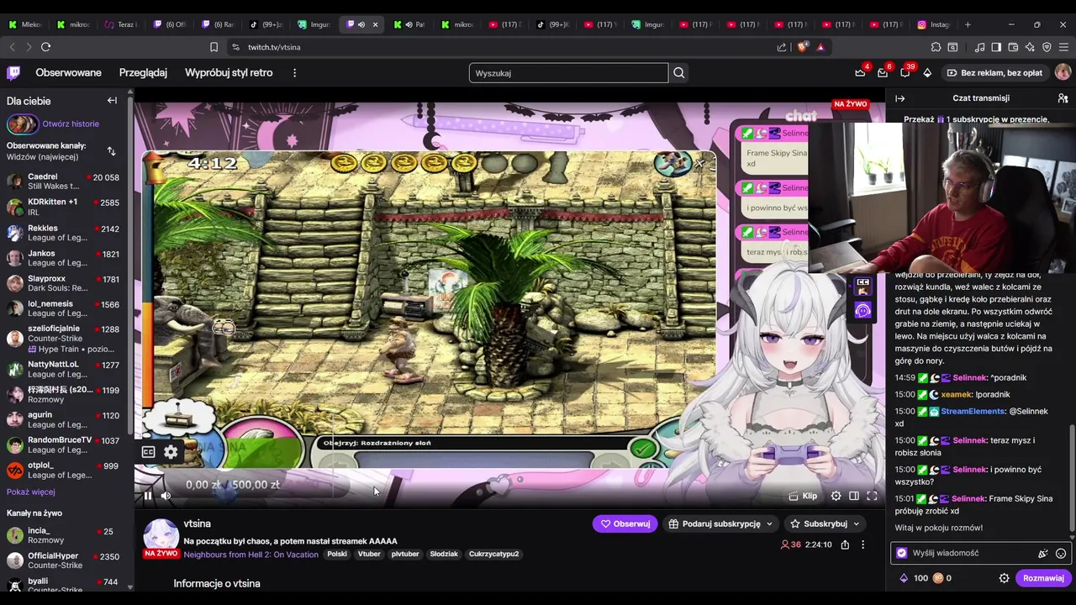Open player settings gear

[x=836, y=496]
